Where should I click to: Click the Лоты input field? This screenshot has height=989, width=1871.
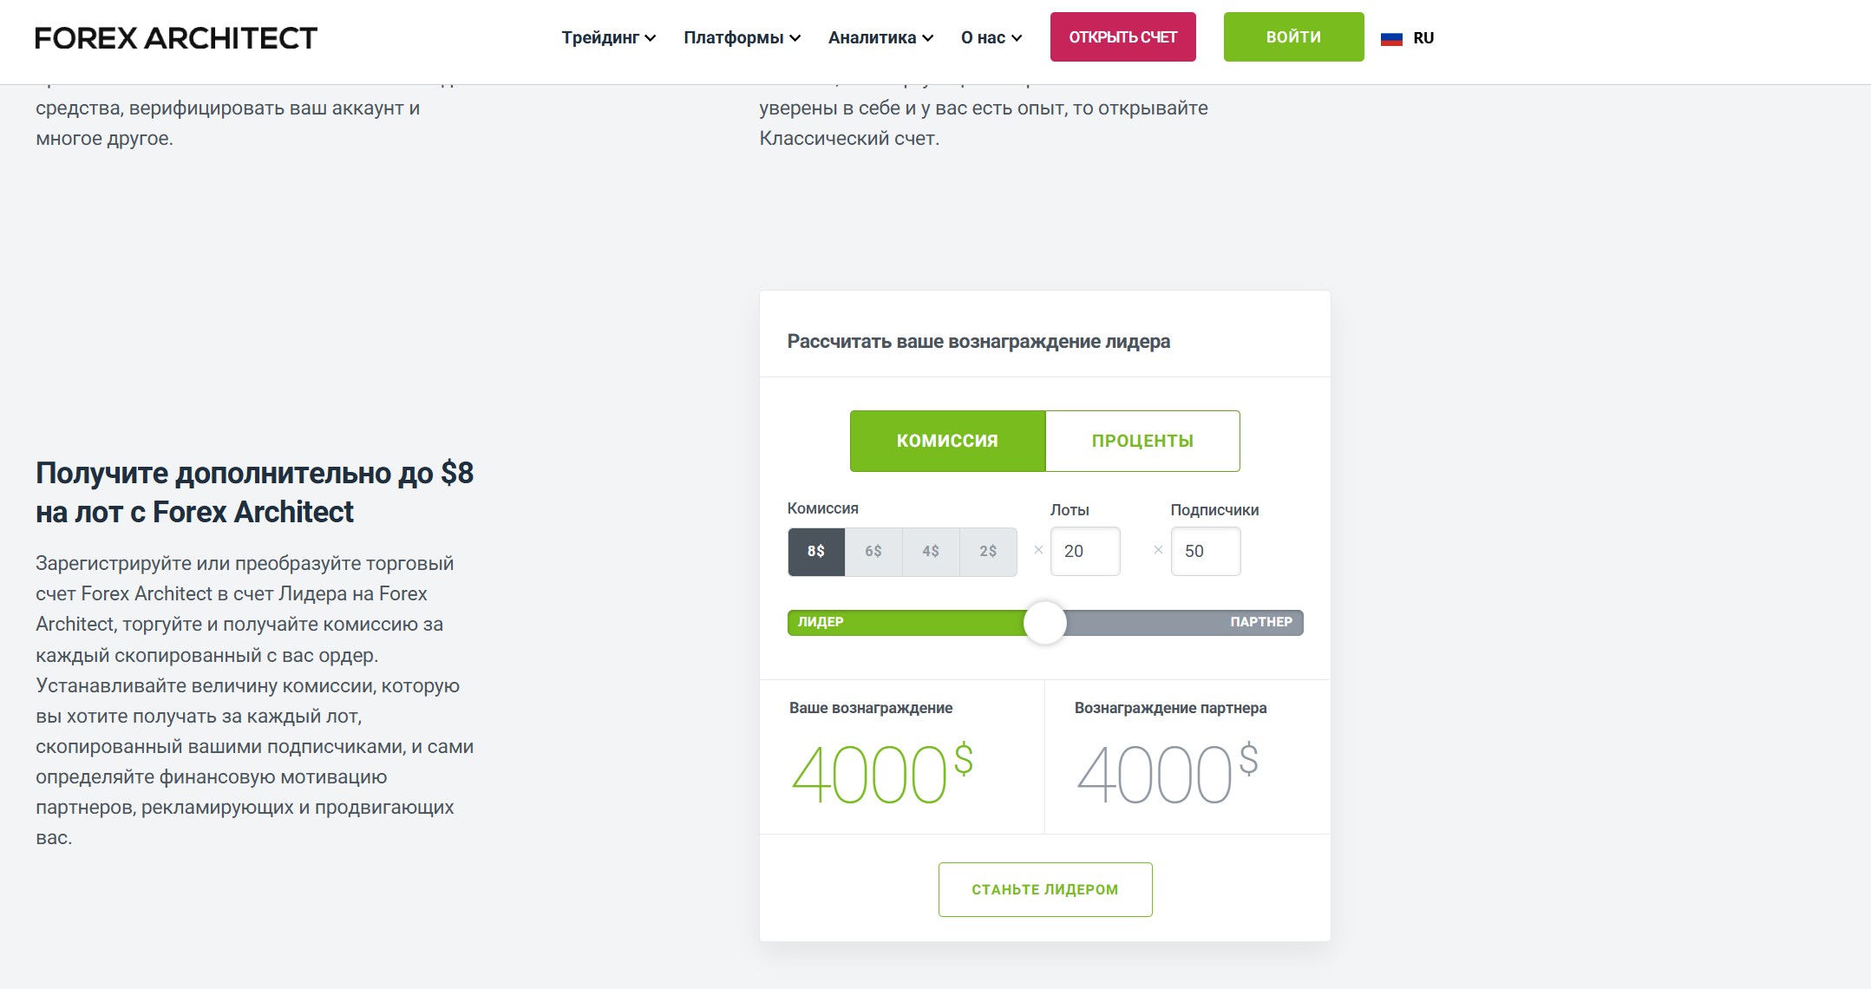[x=1084, y=552]
